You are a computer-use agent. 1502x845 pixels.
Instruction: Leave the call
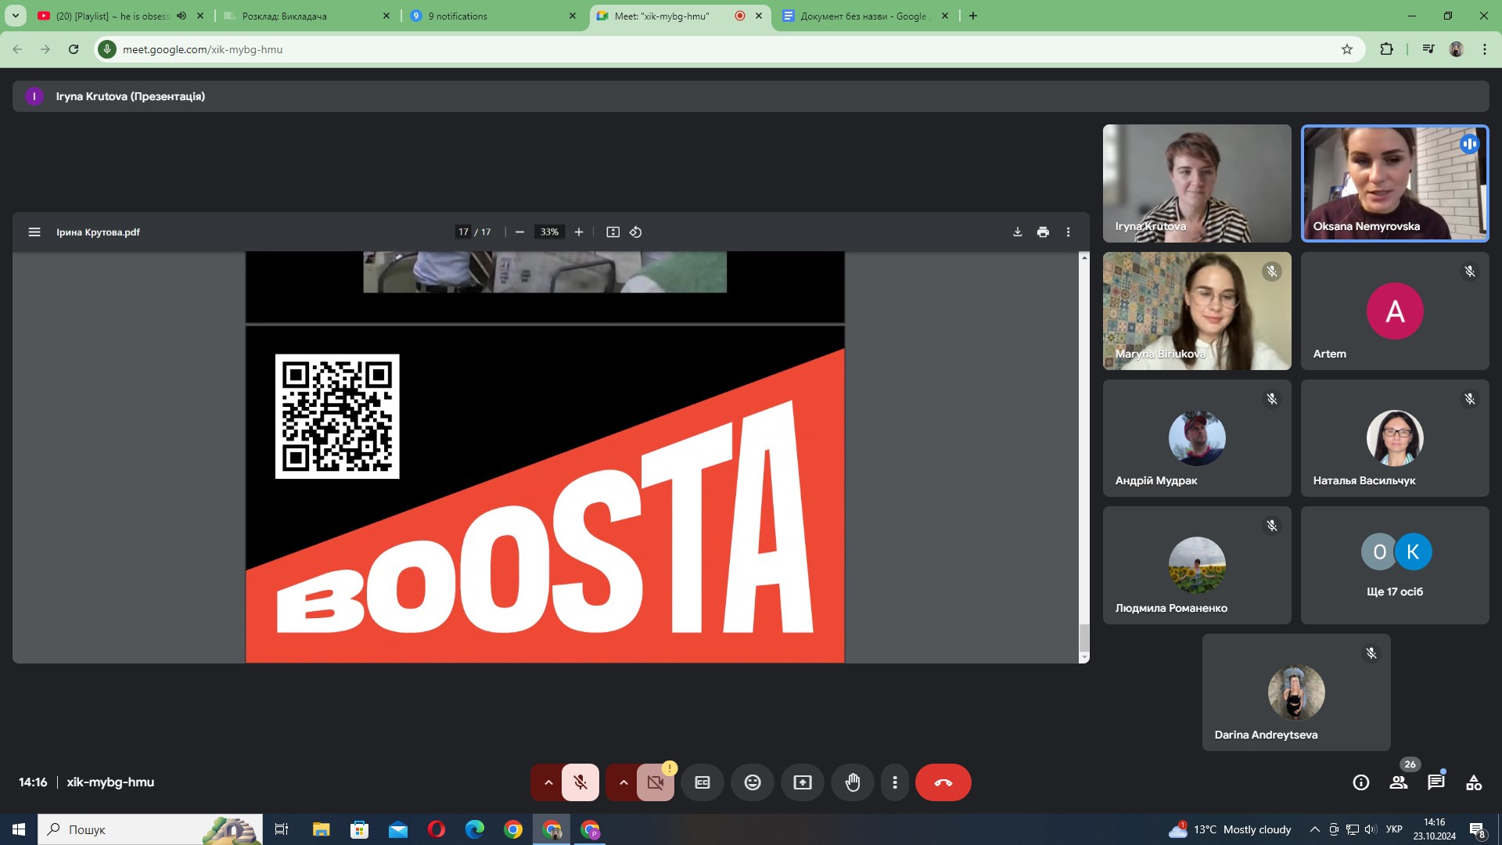(943, 782)
